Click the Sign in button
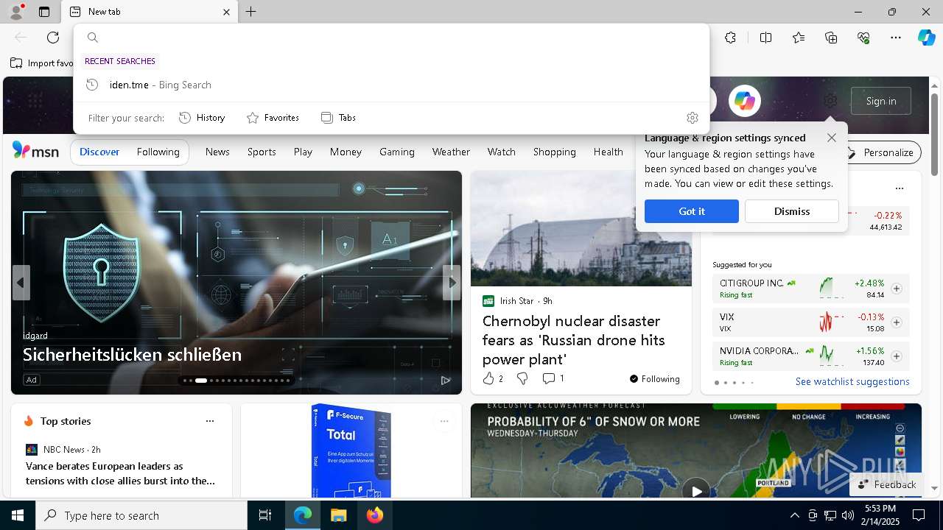The width and height of the screenshot is (943, 530). point(881,101)
